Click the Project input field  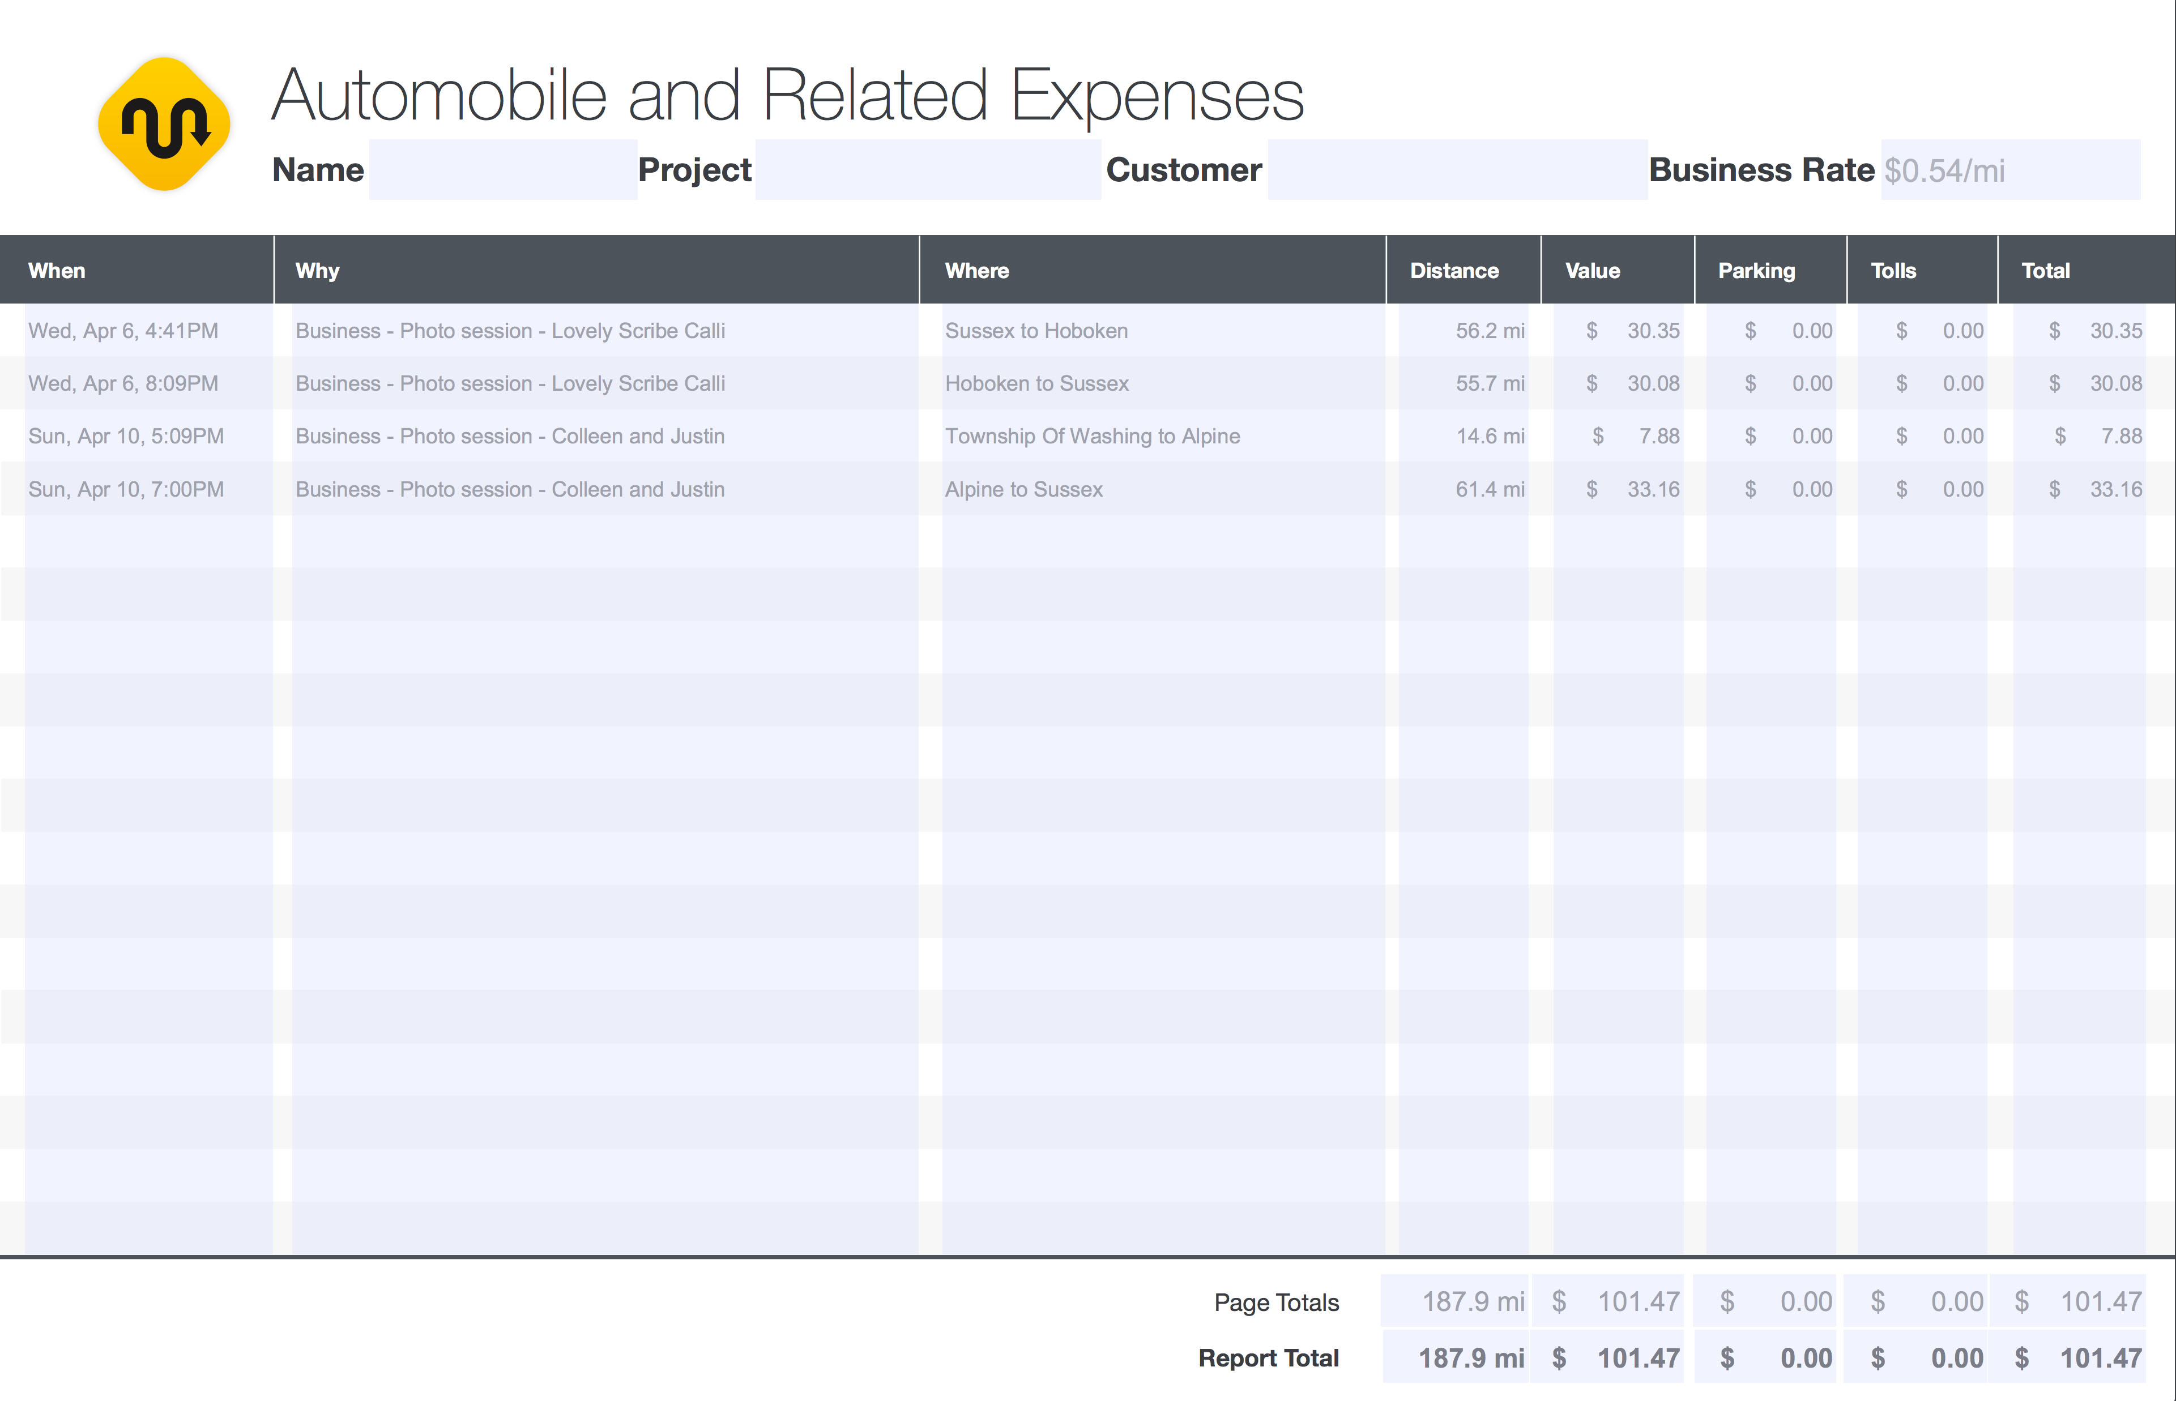click(x=928, y=170)
